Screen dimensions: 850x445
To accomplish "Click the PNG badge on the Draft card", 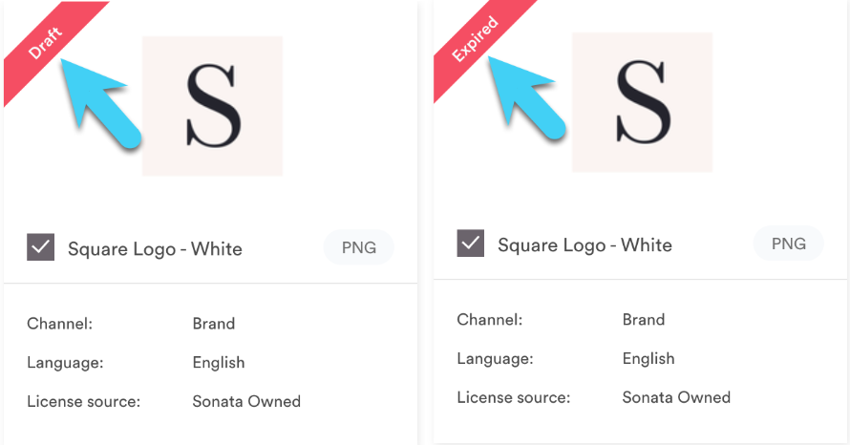I will tap(359, 247).
